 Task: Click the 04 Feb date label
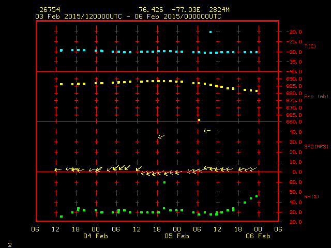96,236
